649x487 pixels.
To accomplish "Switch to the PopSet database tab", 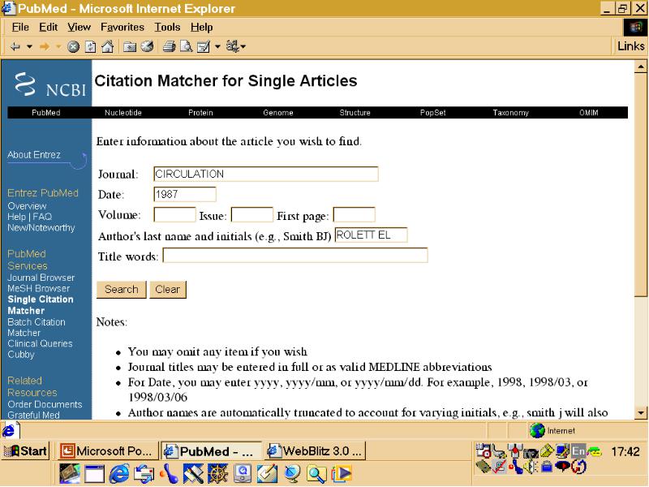I will point(433,113).
